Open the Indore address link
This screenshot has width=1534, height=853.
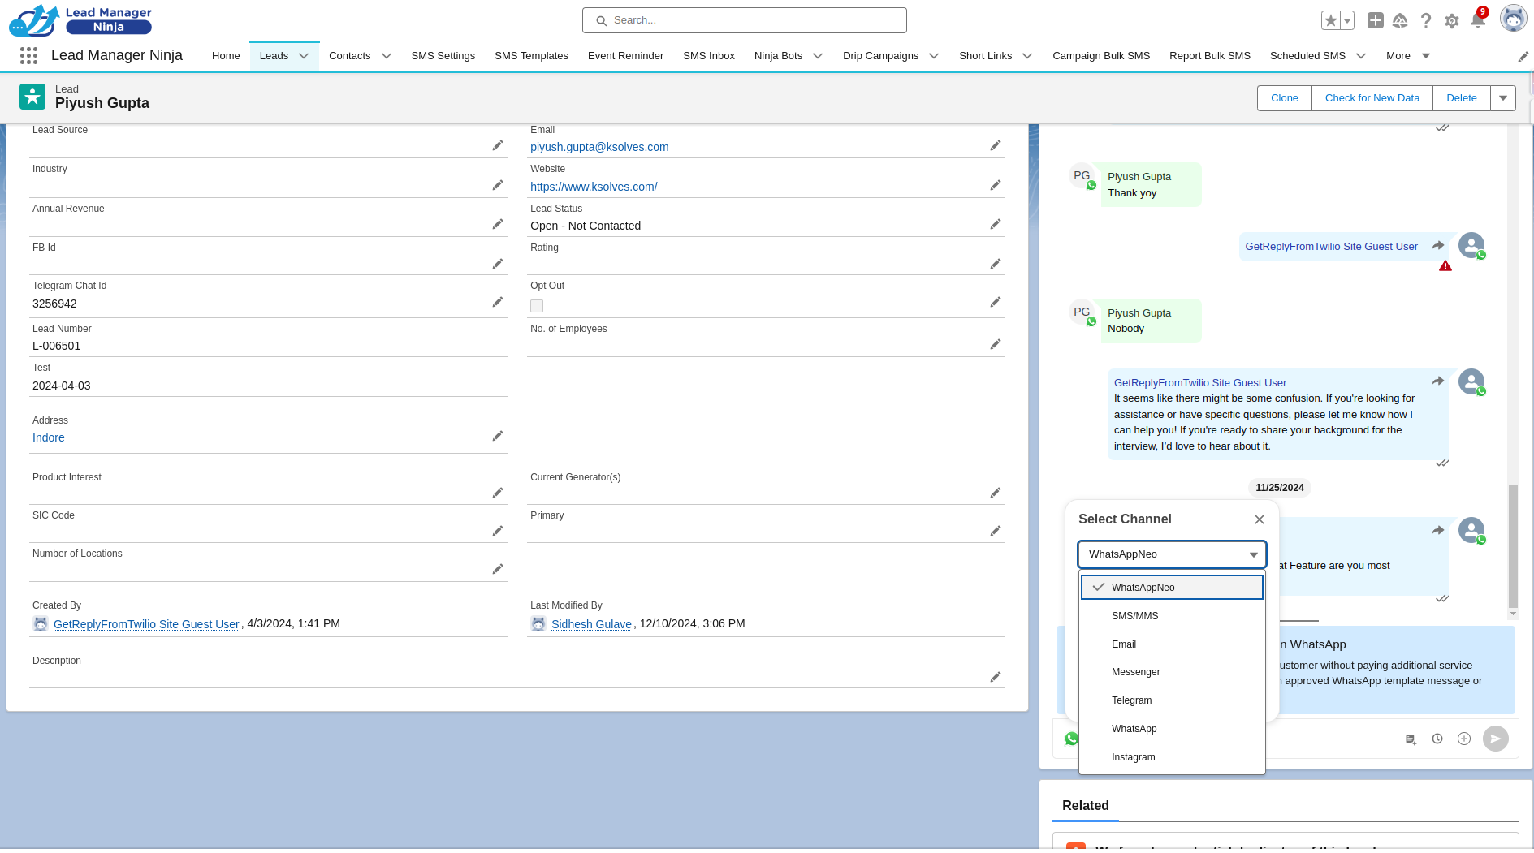click(49, 437)
